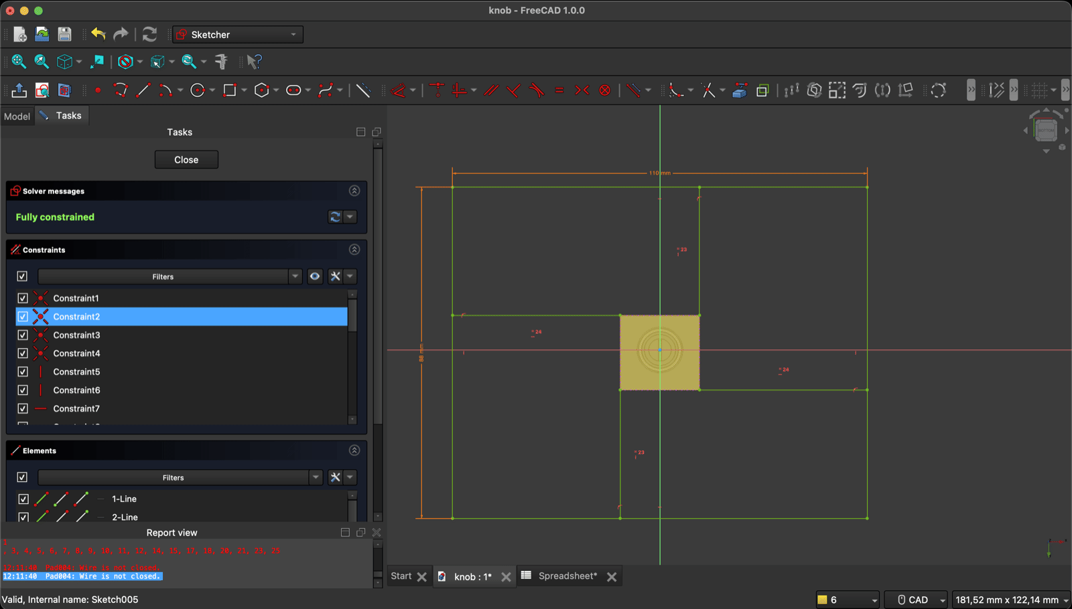Screen dimensions: 1072x609
Task: Select the polyline tool
Action: (x=121, y=90)
